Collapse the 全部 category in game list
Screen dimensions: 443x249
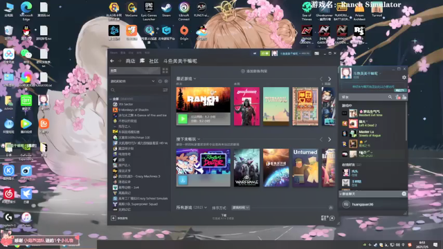tap(111, 99)
